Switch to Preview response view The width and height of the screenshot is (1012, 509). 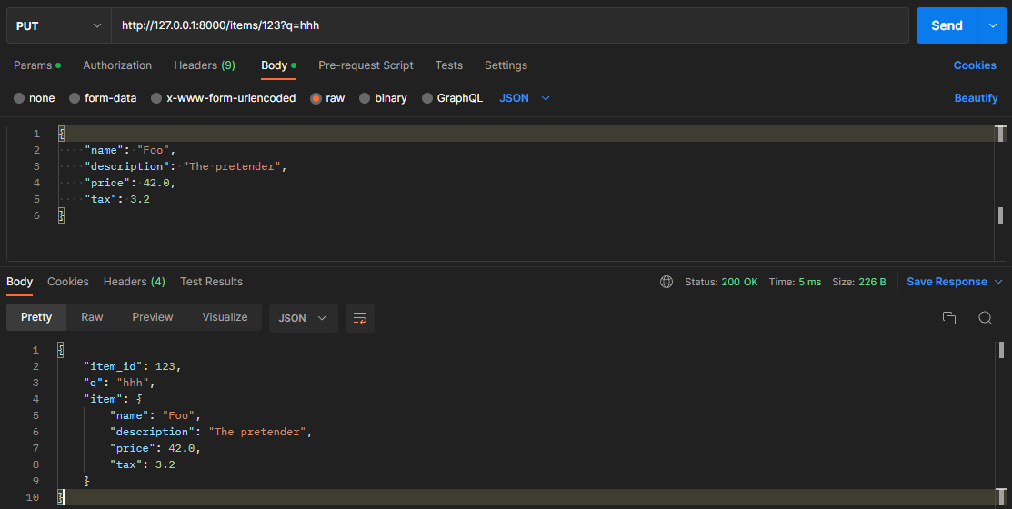pyautogui.click(x=153, y=317)
